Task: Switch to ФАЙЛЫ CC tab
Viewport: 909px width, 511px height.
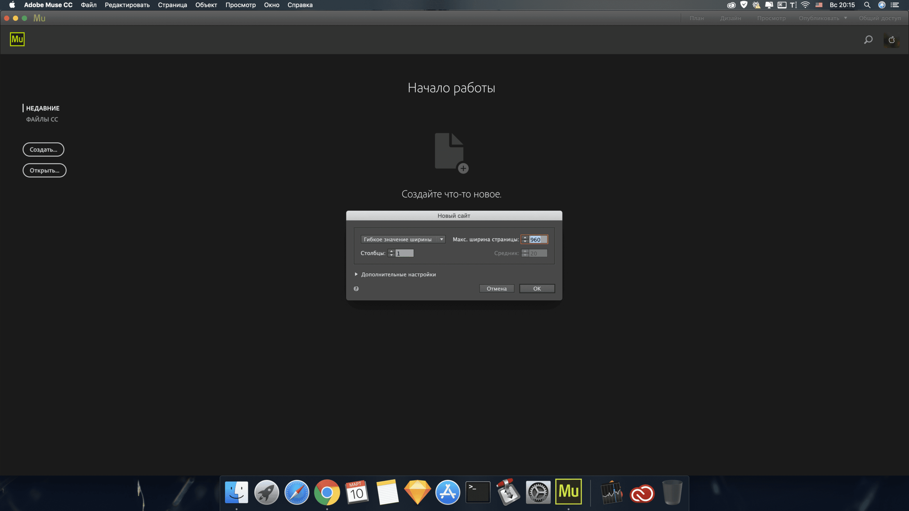Action: pos(42,120)
